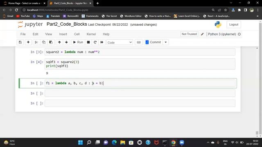Rename notebook title Part2_Code_Blocks
The image size is (262, 147).
pyautogui.click(x=67, y=24)
